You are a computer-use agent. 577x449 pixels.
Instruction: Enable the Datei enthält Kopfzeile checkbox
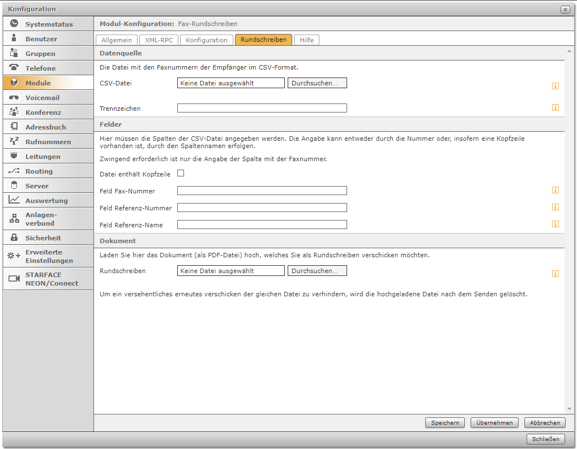(x=181, y=174)
